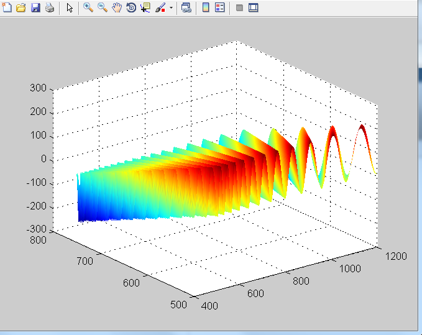The image size is (422, 335).
Task: Click the Hide Plot Tools icon
Action: [x=239, y=8]
